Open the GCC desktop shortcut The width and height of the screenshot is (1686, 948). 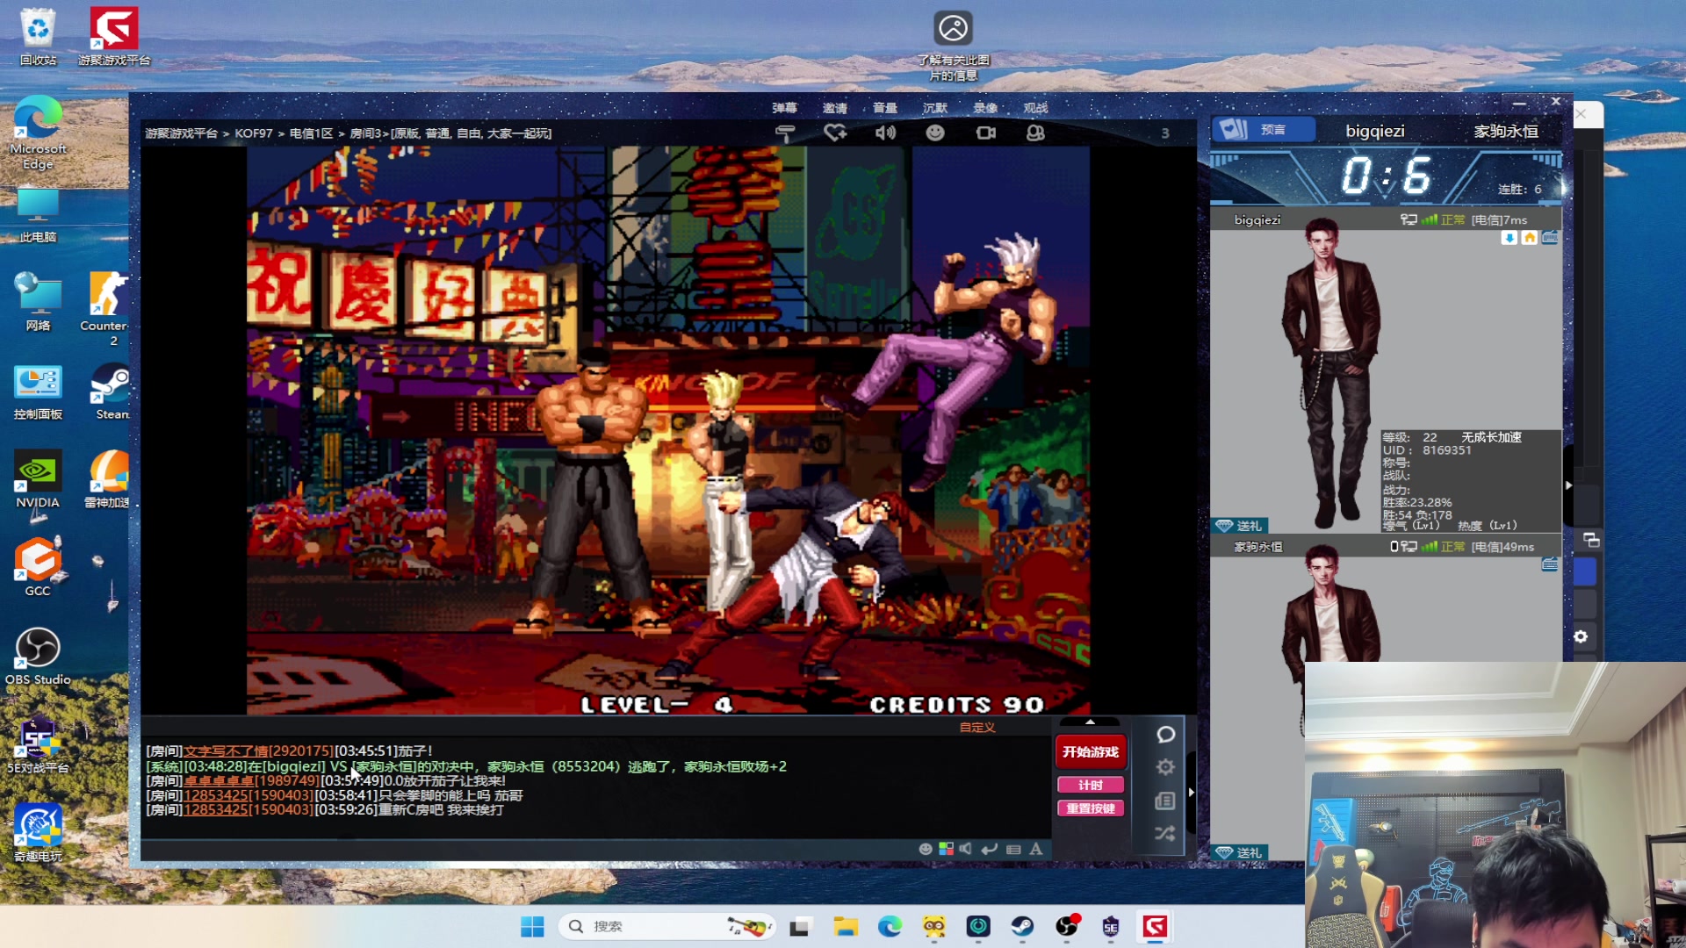[x=38, y=568]
